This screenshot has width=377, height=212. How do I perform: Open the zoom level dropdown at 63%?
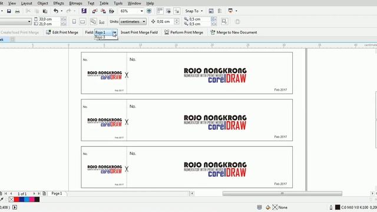coord(142,11)
